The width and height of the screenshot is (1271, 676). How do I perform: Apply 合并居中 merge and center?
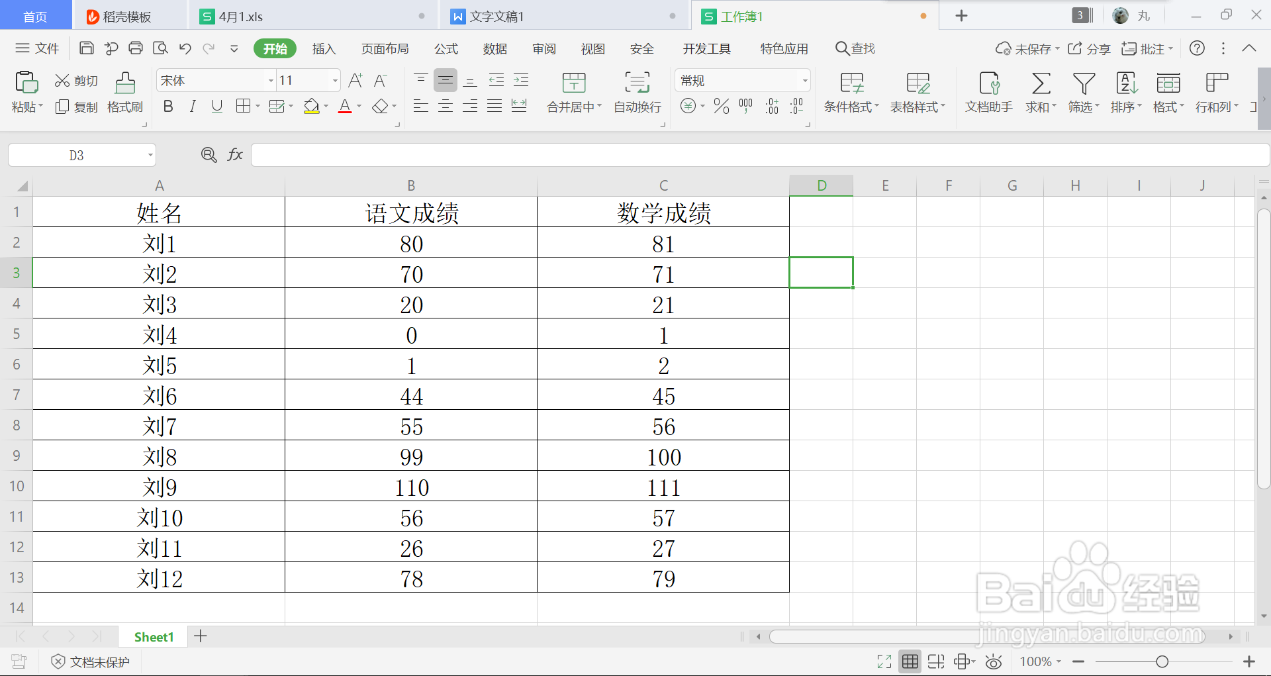573,93
